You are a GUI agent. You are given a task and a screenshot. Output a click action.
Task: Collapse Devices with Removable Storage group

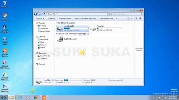56,34
